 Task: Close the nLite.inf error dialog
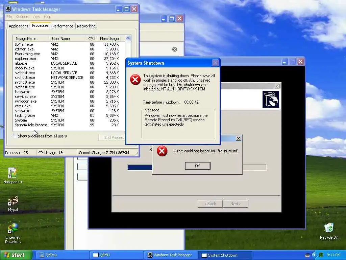click(x=238, y=138)
